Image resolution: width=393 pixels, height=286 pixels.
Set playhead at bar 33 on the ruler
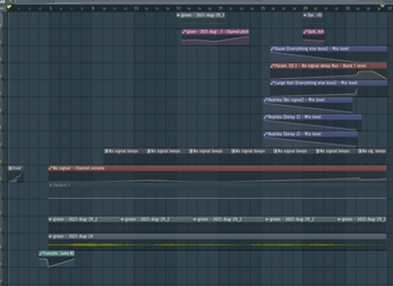[348, 8]
